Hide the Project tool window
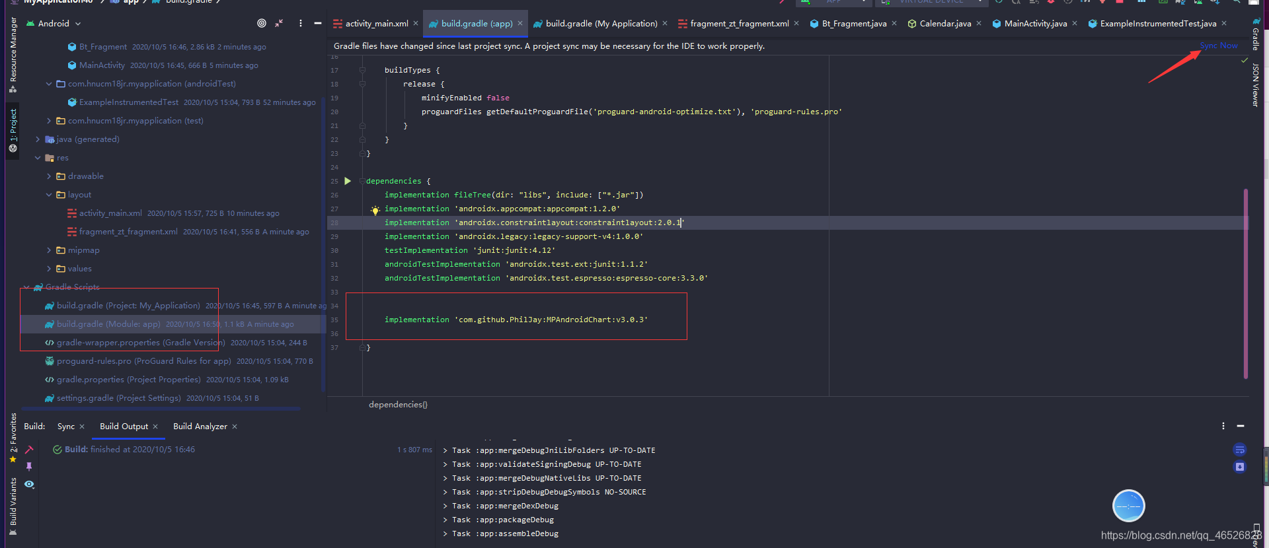Screen dimensions: 1269x548 tap(317, 23)
